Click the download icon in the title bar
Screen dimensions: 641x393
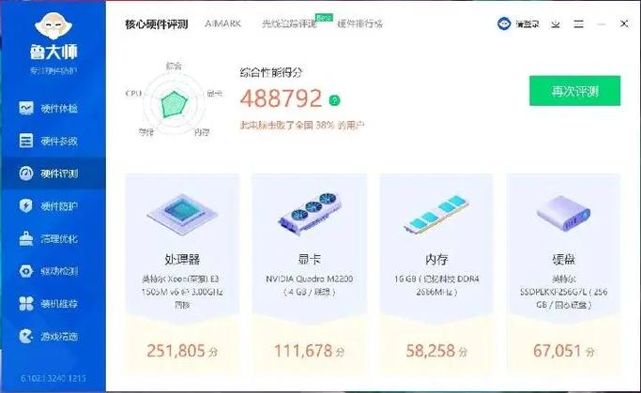pyautogui.click(x=556, y=23)
